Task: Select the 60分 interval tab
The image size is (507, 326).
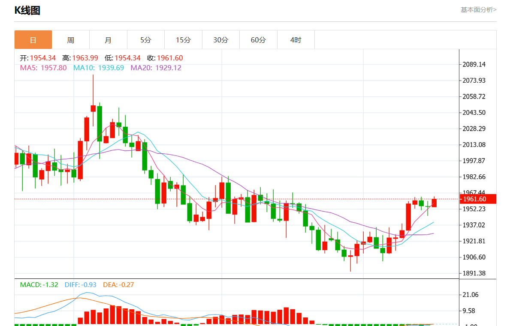Action: point(258,40)
